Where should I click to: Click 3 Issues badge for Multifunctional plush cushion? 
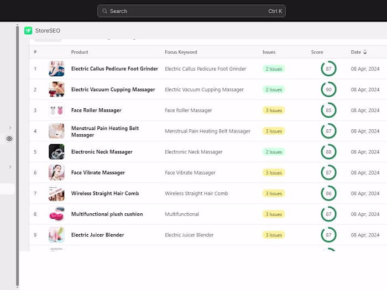[274, 214]
